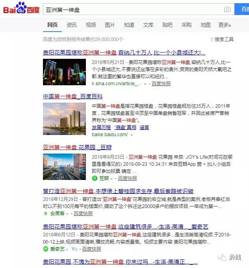Open 百度快照 for the 安居客 result
This screenshot has height=268, width=249.
(83, 214)
